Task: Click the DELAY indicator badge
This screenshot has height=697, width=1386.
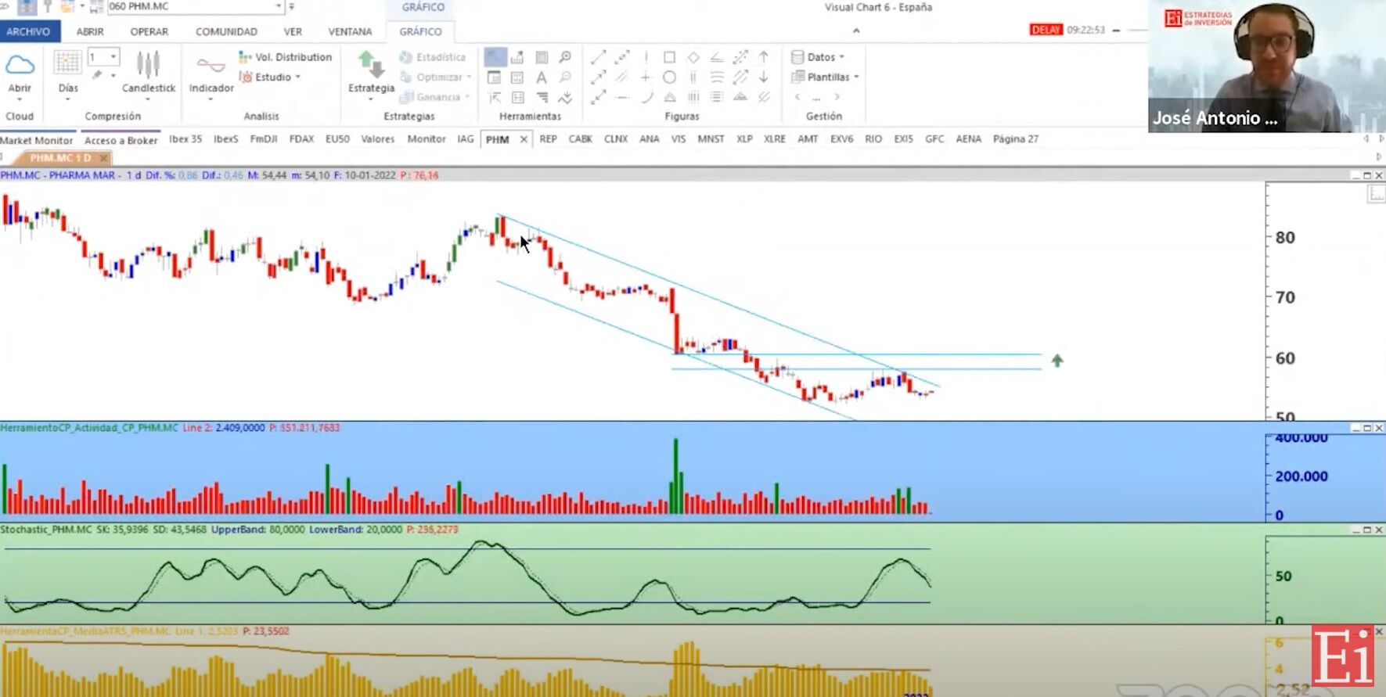Action: click(x=1046, y=30)
